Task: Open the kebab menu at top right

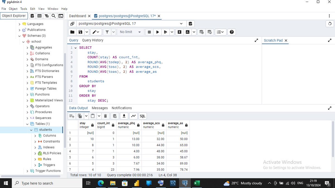Action: point(330,16)
